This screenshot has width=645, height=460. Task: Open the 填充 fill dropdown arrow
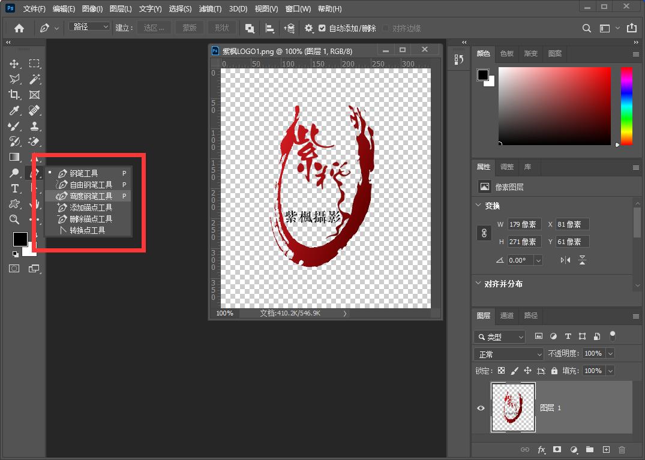[x=610, y=371]
